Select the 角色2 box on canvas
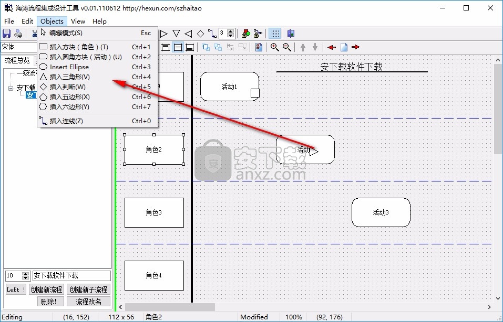 pyautogui.click(x=154, y=149)
